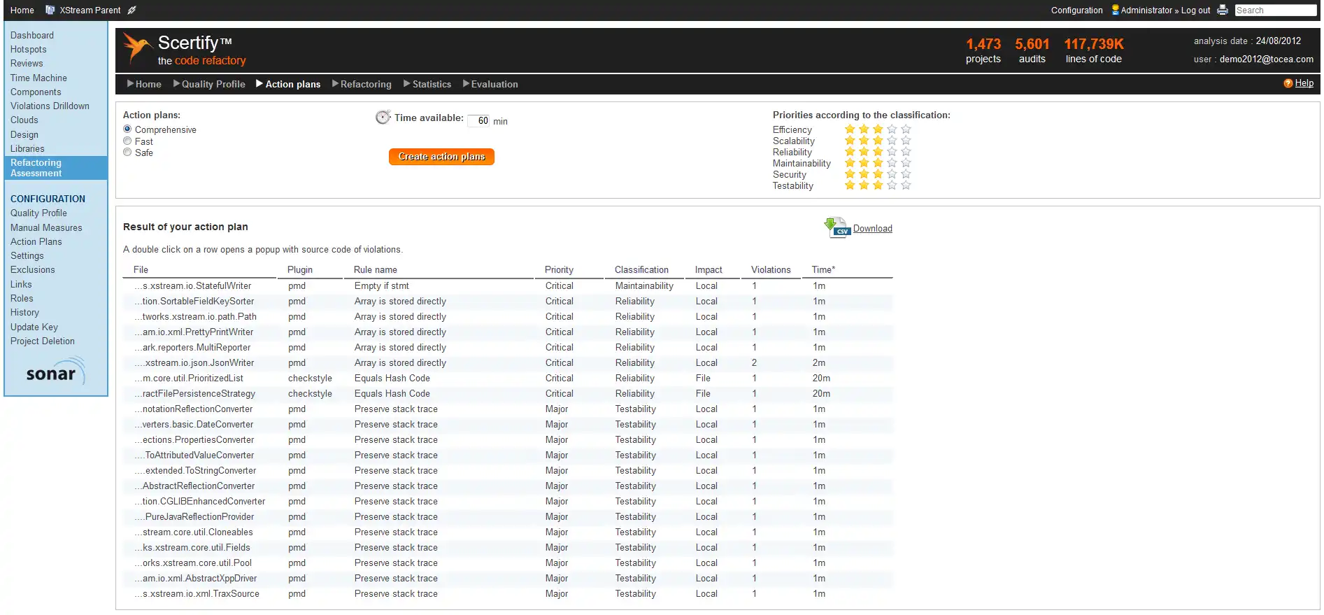Screen dimensions: 1324x615
Task: Set Maintainability priority to four stars
Action: pyautogui.click(x=892, y=163)
